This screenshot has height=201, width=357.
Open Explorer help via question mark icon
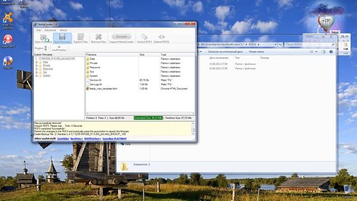(x=331, y=52)
